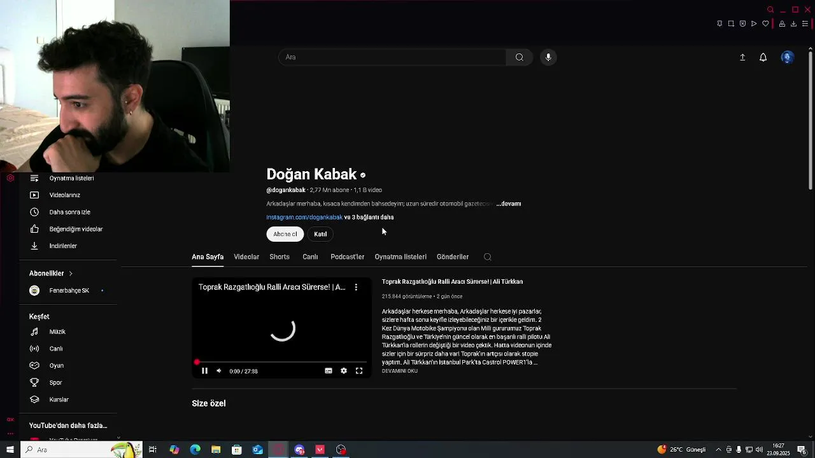Switch to the 'Videolar' channel tab

(246, 257)
